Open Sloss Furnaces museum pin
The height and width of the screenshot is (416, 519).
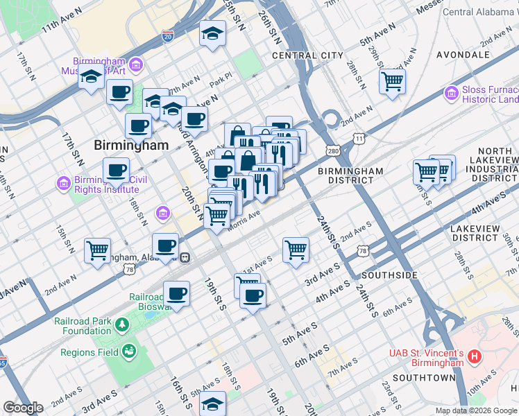point(451,93)
